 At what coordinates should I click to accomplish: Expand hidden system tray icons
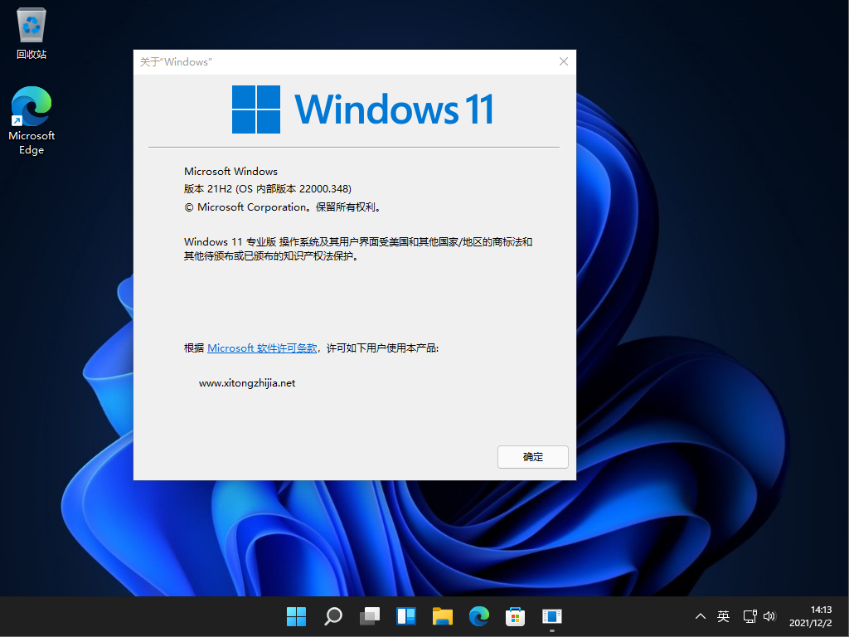tap(701, 616)
